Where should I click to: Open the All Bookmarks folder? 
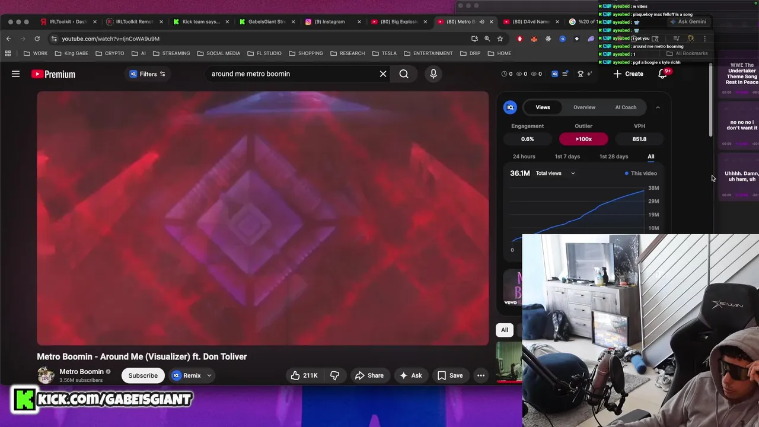coord(687,53)
